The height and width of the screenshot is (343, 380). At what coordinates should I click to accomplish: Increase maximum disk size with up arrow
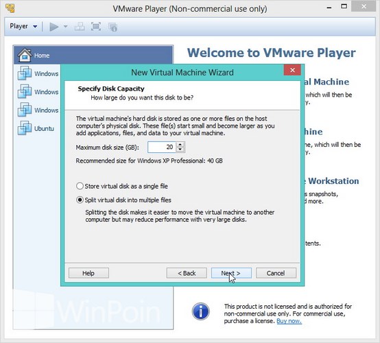[x=180, y=145]
